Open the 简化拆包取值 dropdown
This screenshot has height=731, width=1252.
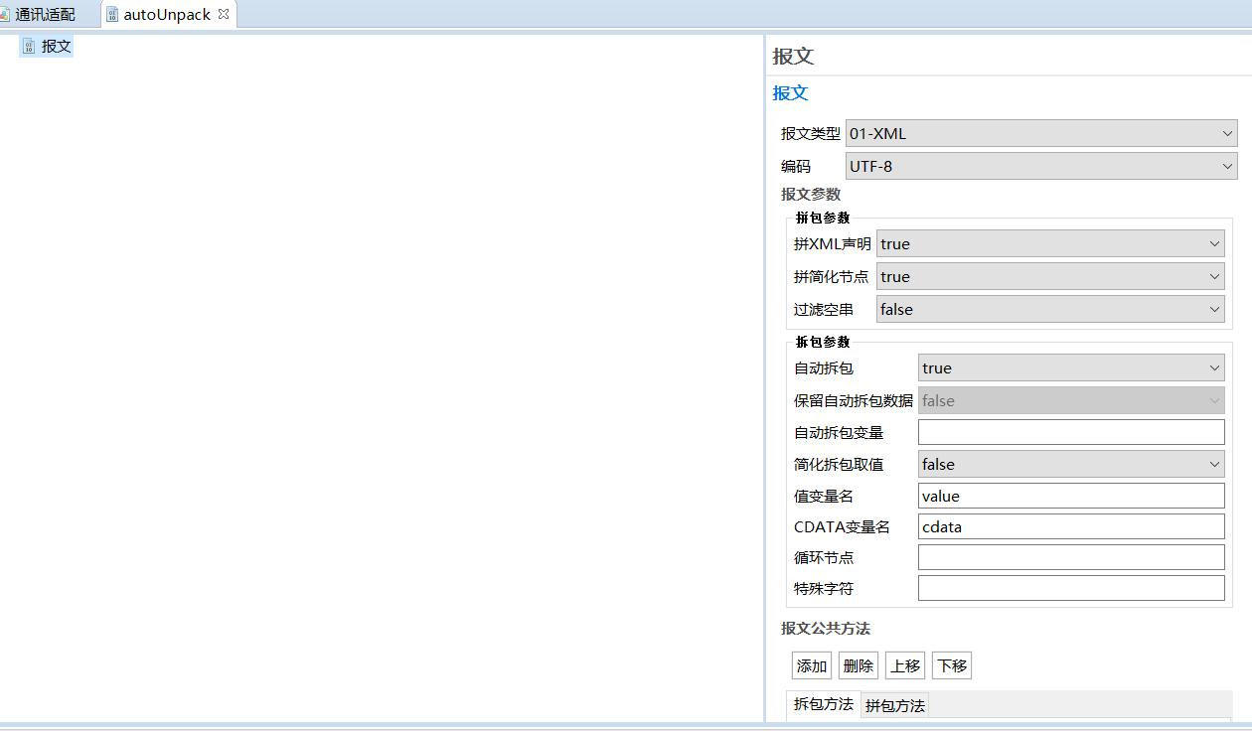tap(1070, 465)
